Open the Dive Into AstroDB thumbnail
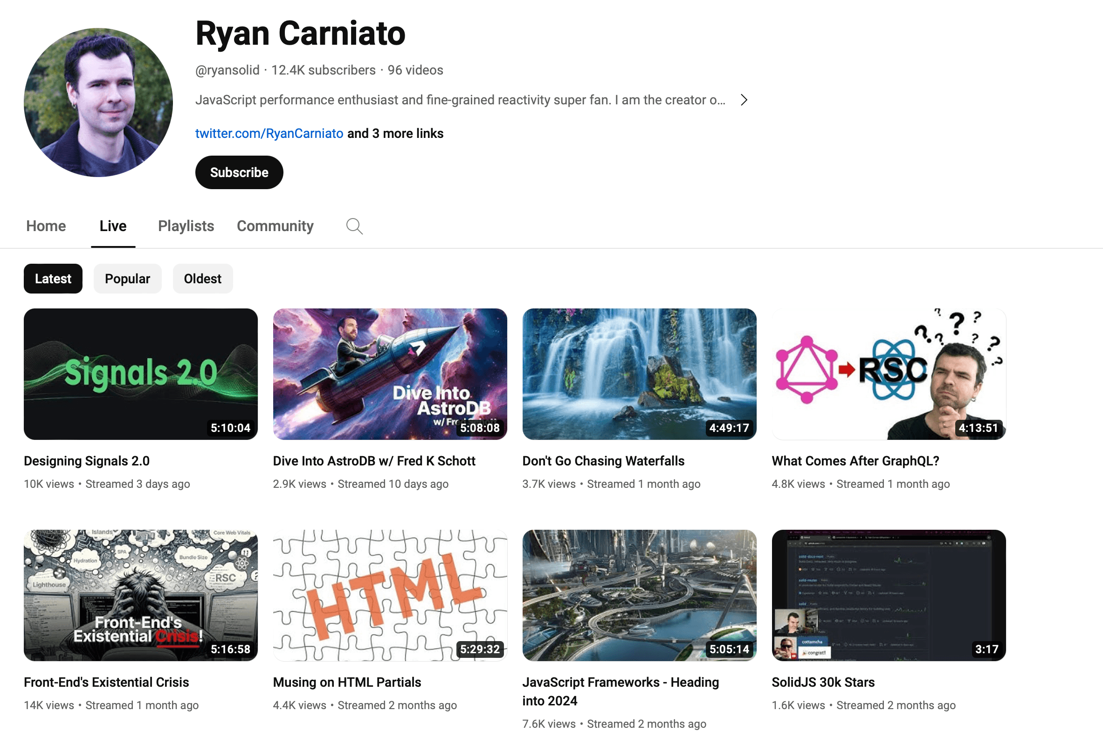This screenshot has width=1103, height=738. pyautogui.click(x=389, y=374)
